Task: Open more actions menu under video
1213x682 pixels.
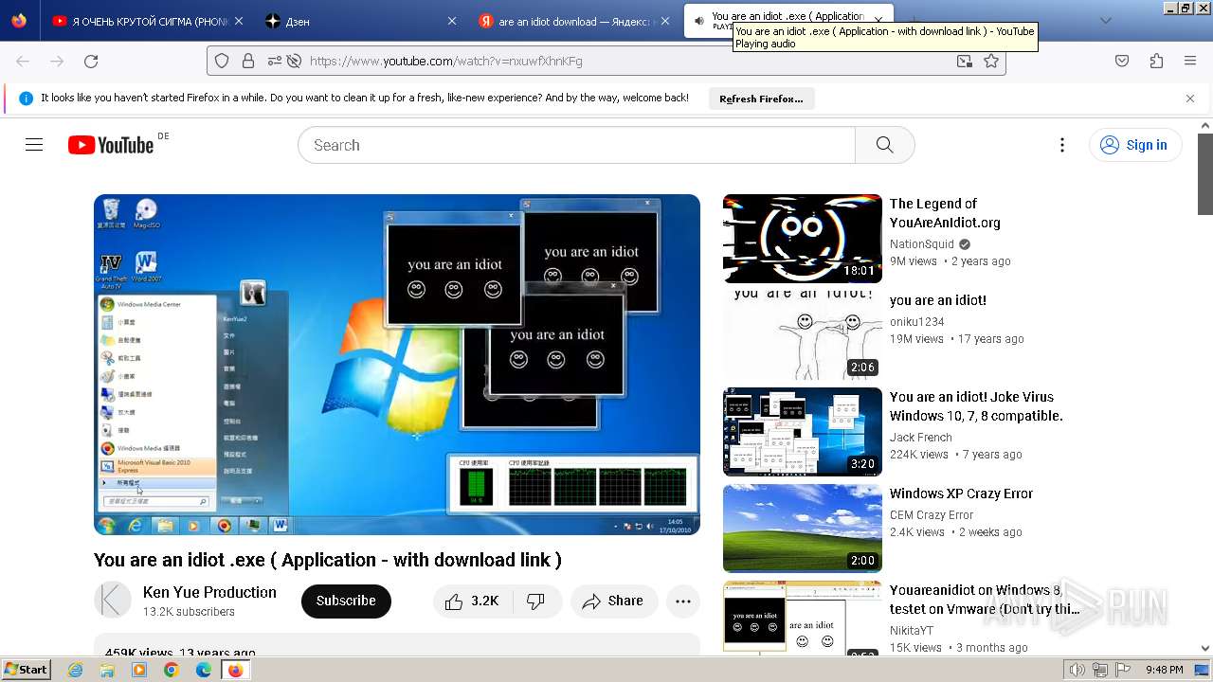Action: click(x=683, y=601)
